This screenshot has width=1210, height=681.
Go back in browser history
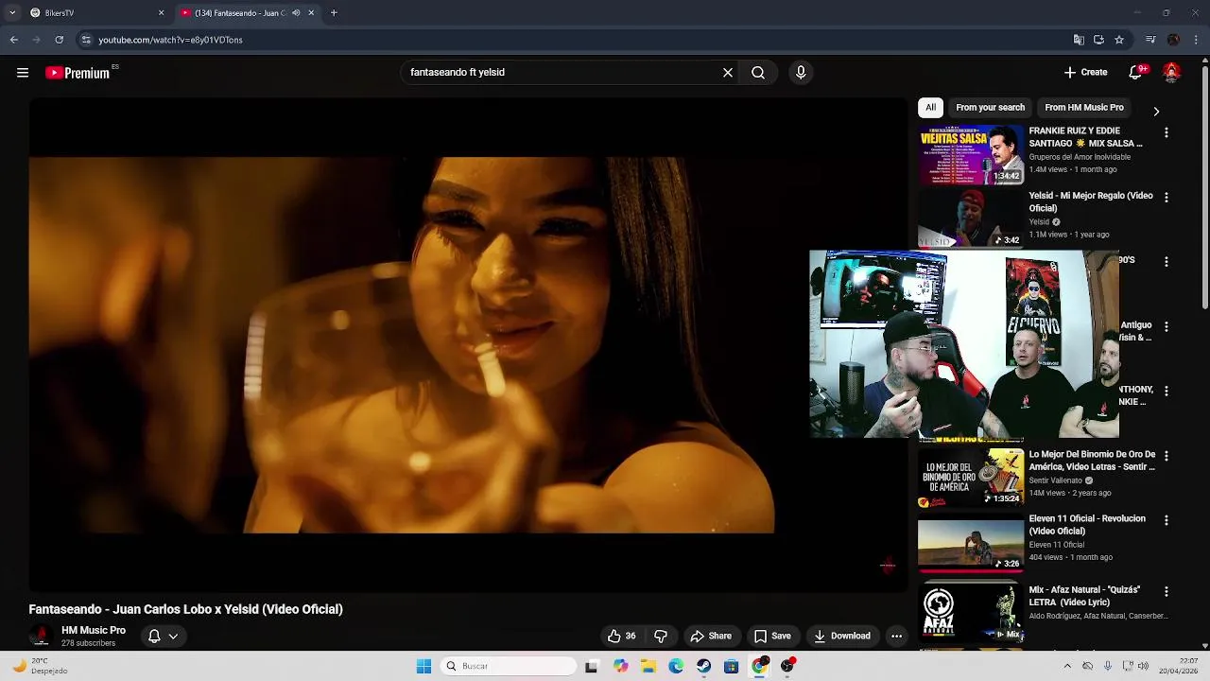coord(13,40)
